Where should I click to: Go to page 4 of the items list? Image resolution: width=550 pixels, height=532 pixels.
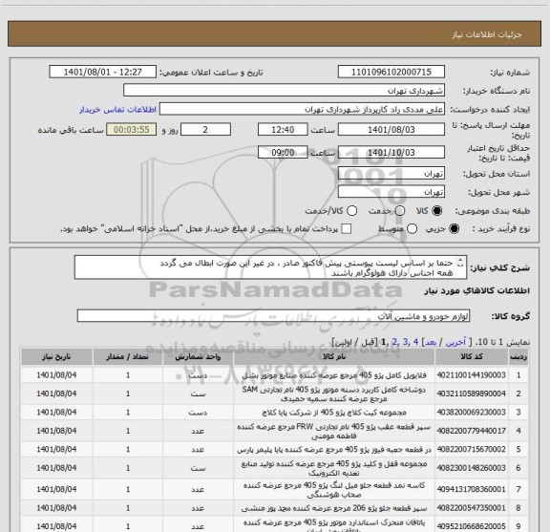coord(415,342)
